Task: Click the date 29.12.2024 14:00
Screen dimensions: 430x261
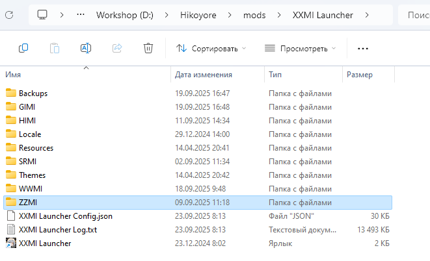Action: (x=202, y=134)
